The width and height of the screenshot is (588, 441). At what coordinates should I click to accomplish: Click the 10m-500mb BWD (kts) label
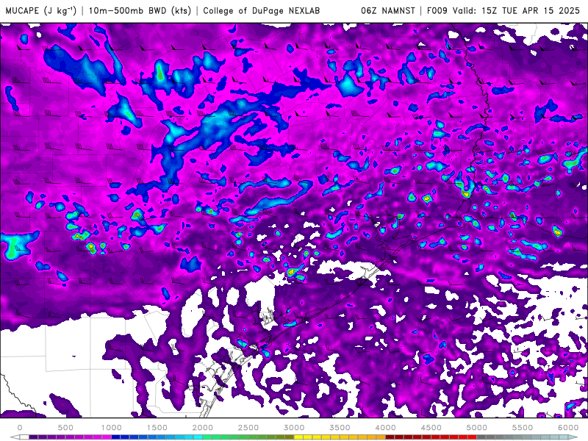139,10
